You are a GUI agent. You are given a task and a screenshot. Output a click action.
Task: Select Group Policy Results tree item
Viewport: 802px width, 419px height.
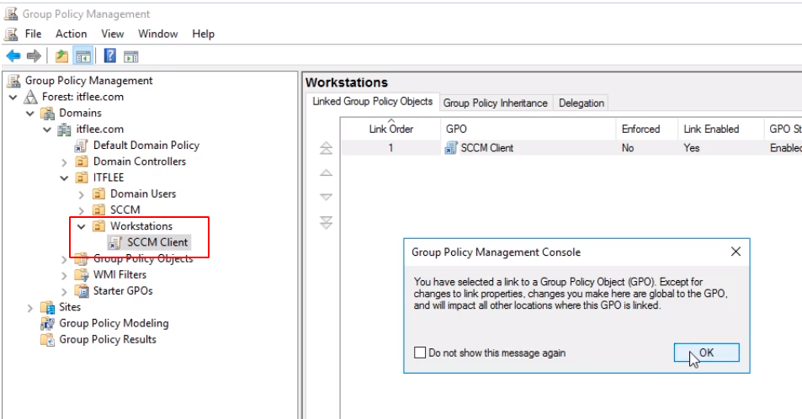pos(108,339)
